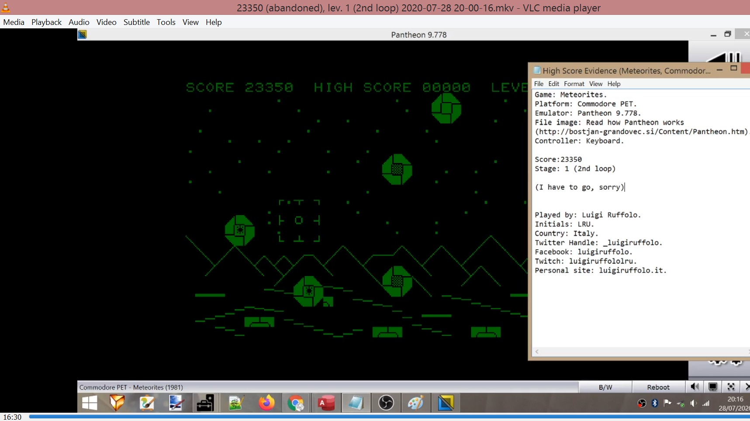This screenshot has width=750, height=421.
Task: Open the VLC Playback menu
Action: coord(46,22)
